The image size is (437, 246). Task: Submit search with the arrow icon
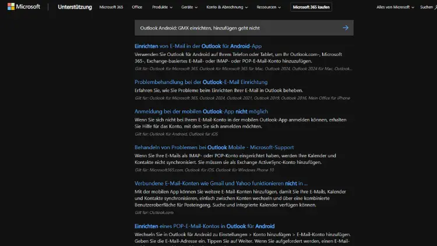(x=346, y=27)
